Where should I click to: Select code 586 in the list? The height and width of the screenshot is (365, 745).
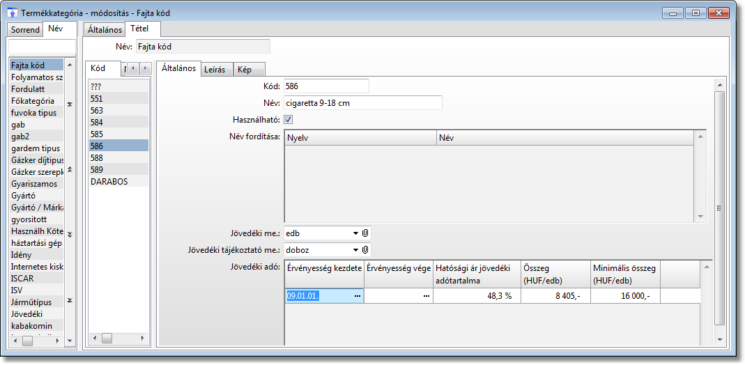click(x=118, y=146)
